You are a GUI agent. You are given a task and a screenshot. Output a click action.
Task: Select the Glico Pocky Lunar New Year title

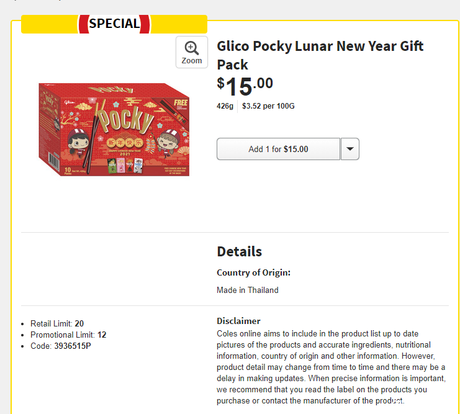pyautogui.click(x=320, y=55)
